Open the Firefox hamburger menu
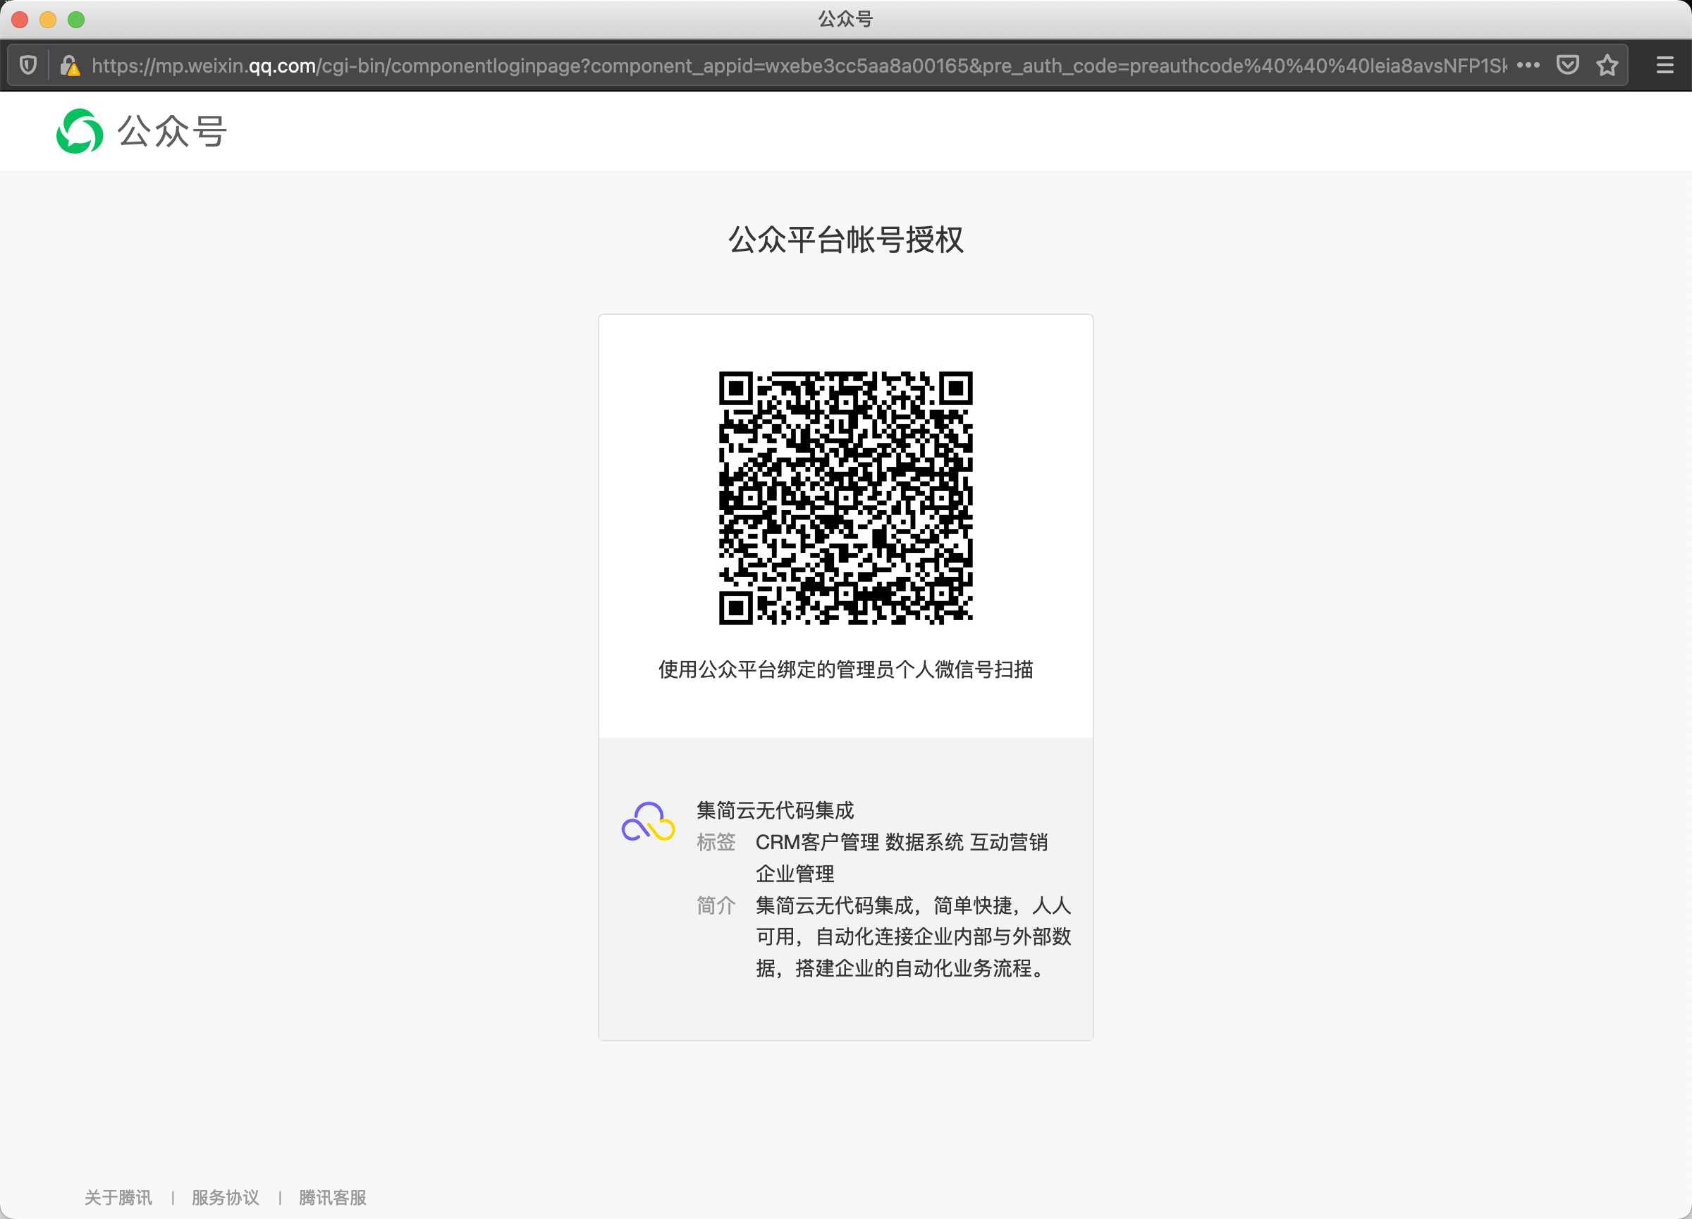Image resolution: width=1692 pixels, height=1219 pixels. click(1665, 66)
